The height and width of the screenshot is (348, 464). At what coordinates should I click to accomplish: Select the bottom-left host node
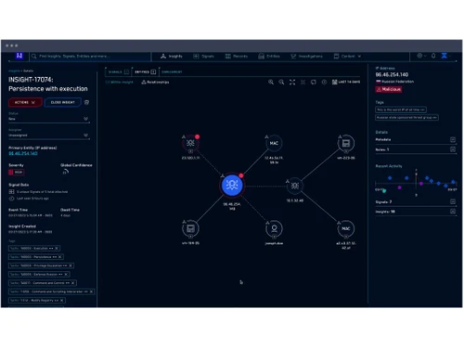point(190,228)
